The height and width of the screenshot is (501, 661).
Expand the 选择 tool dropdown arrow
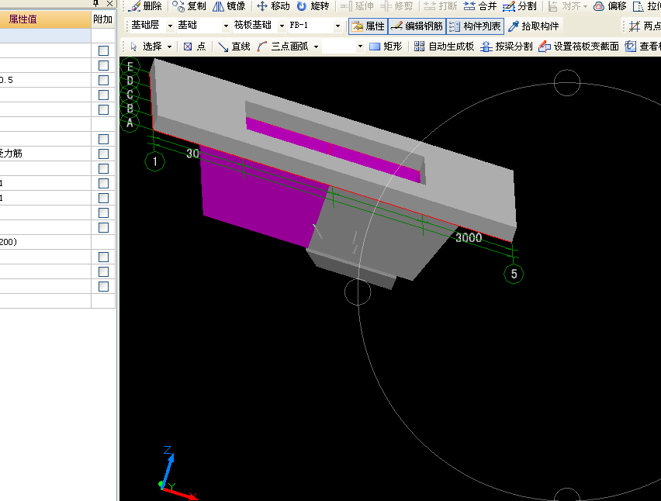point(169,47)
